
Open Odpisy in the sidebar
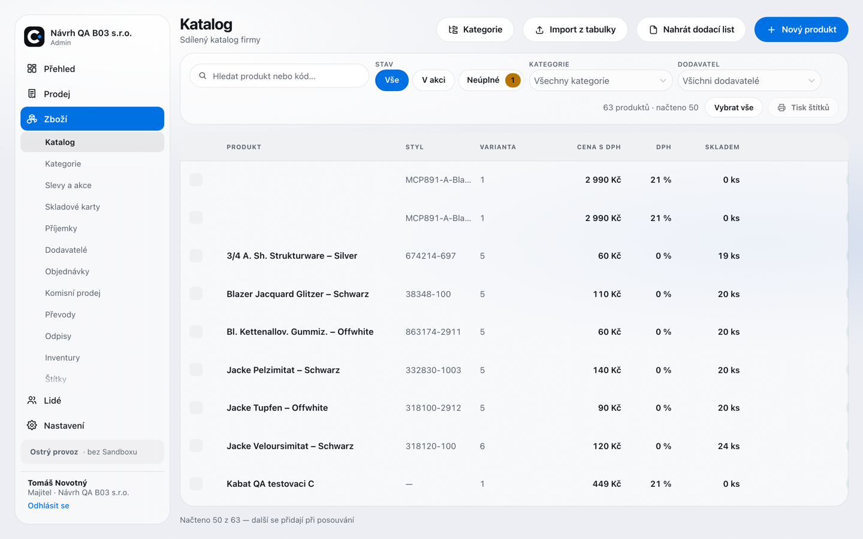pos(92,336)
